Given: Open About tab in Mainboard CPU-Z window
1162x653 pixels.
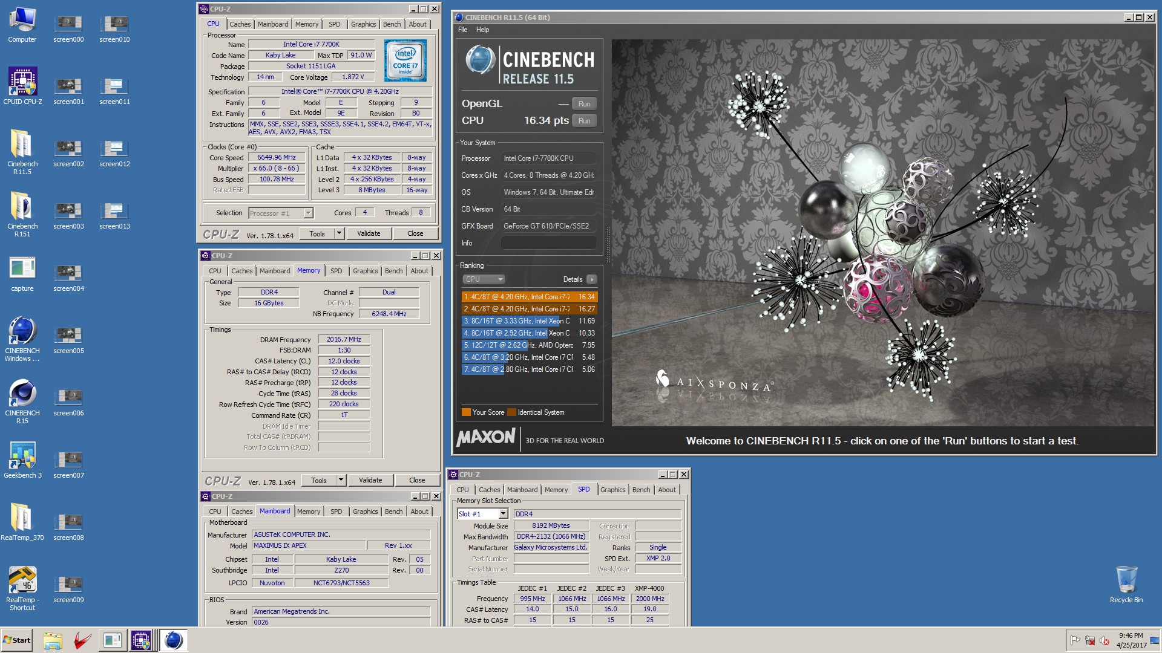Looking at the screenshot, I should click(419, 512).
